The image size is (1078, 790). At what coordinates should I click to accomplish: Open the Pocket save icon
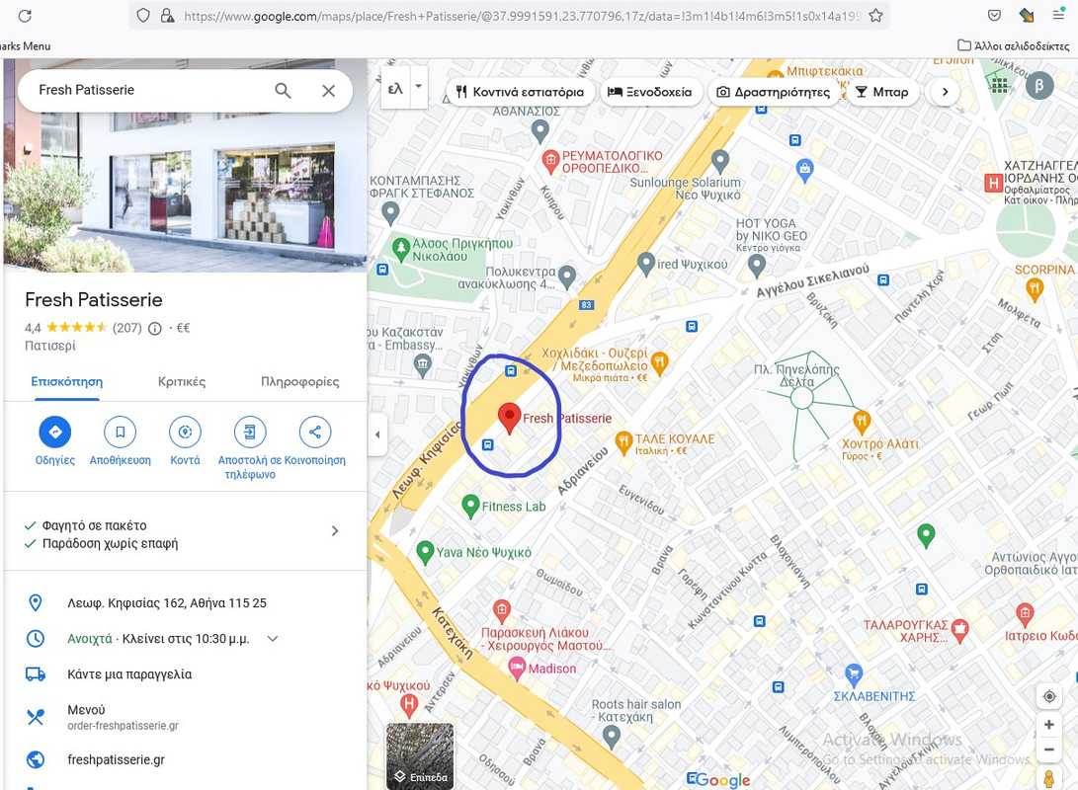pyautogui.click(x=994, y=15)
